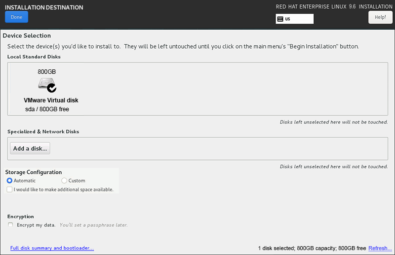Click the '1 disk selected' status text
The width and height of the screenshot is (395, 255).
(276, 248)
